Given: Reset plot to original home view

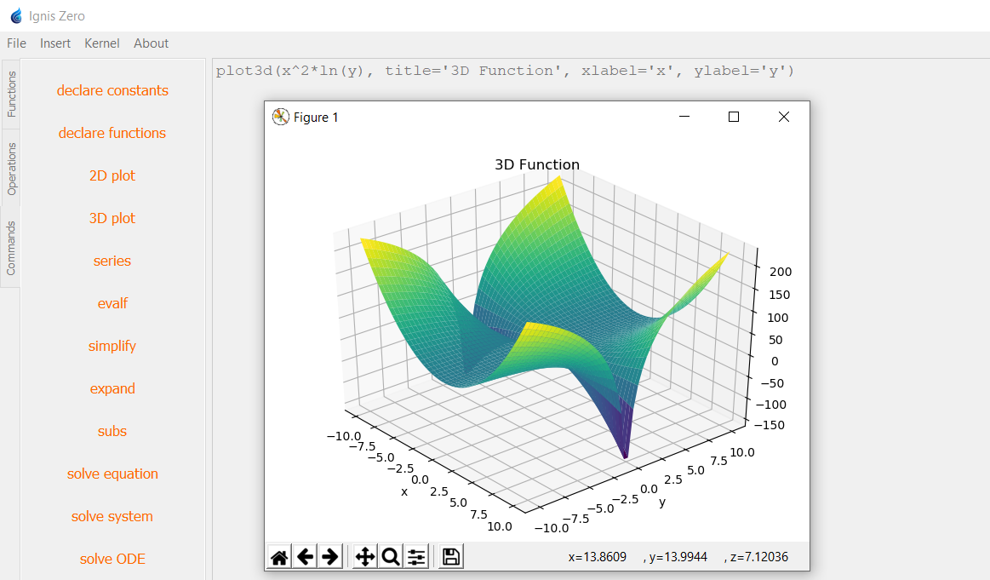Looking at the screenshot, I should pos(279,557).
